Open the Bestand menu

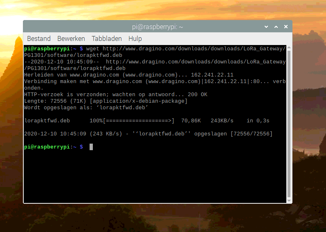[39, 38]
